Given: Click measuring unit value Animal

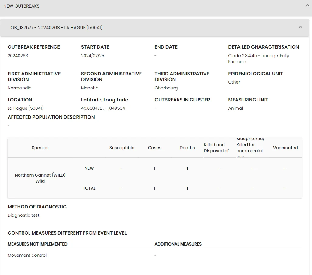Looking at the screenshot, I should [235, 108].
